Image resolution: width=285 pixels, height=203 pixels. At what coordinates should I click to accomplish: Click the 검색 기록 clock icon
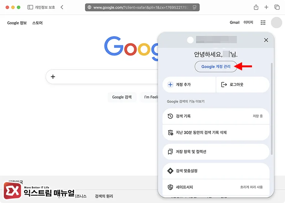[170, 116]
